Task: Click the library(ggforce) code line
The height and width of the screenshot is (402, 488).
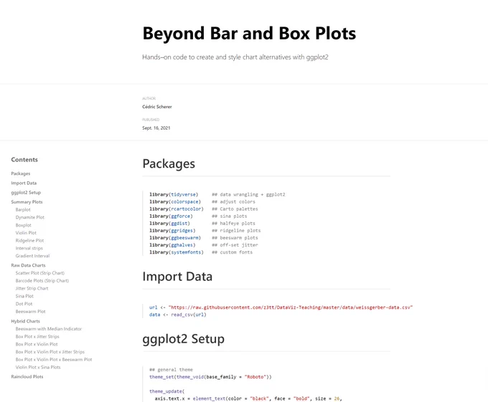Action: tap(198, 216)
